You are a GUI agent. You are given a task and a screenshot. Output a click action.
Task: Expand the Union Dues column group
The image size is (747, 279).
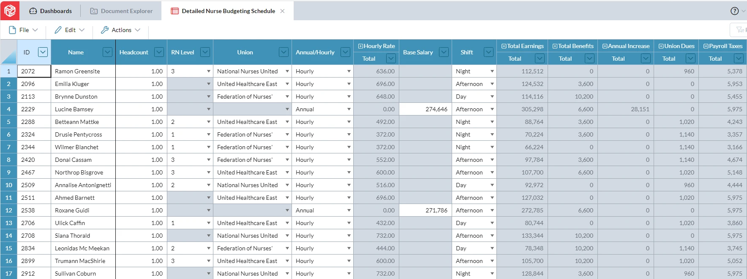pyautogui.click(x=661, y=46)
